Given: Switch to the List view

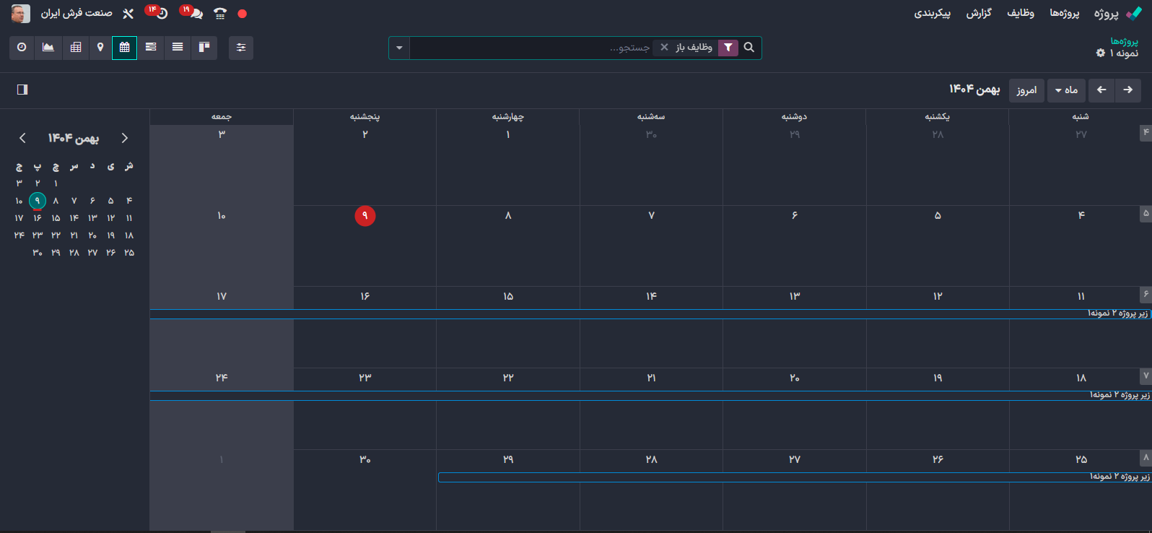Looking at the screenshot, I should (x=178, y=48).
